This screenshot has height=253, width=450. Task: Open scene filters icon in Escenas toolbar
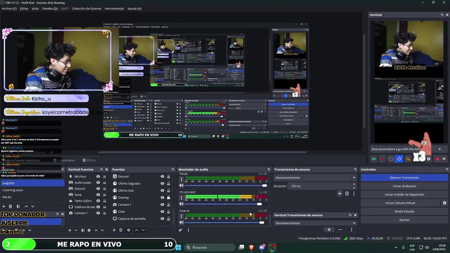[18, 206]
